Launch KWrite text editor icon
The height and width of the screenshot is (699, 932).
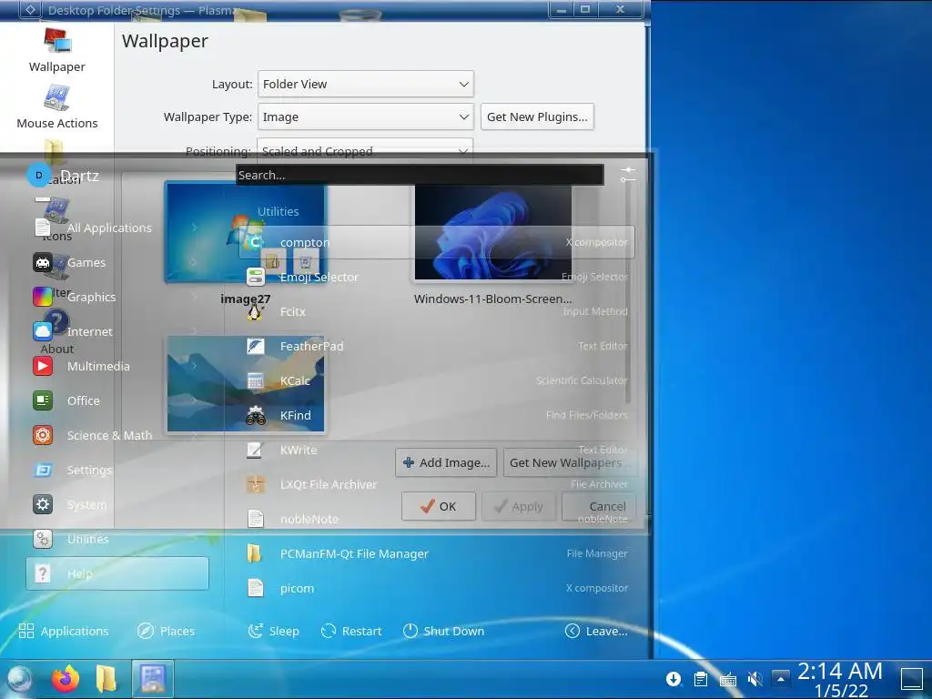[x=256, y=450]
